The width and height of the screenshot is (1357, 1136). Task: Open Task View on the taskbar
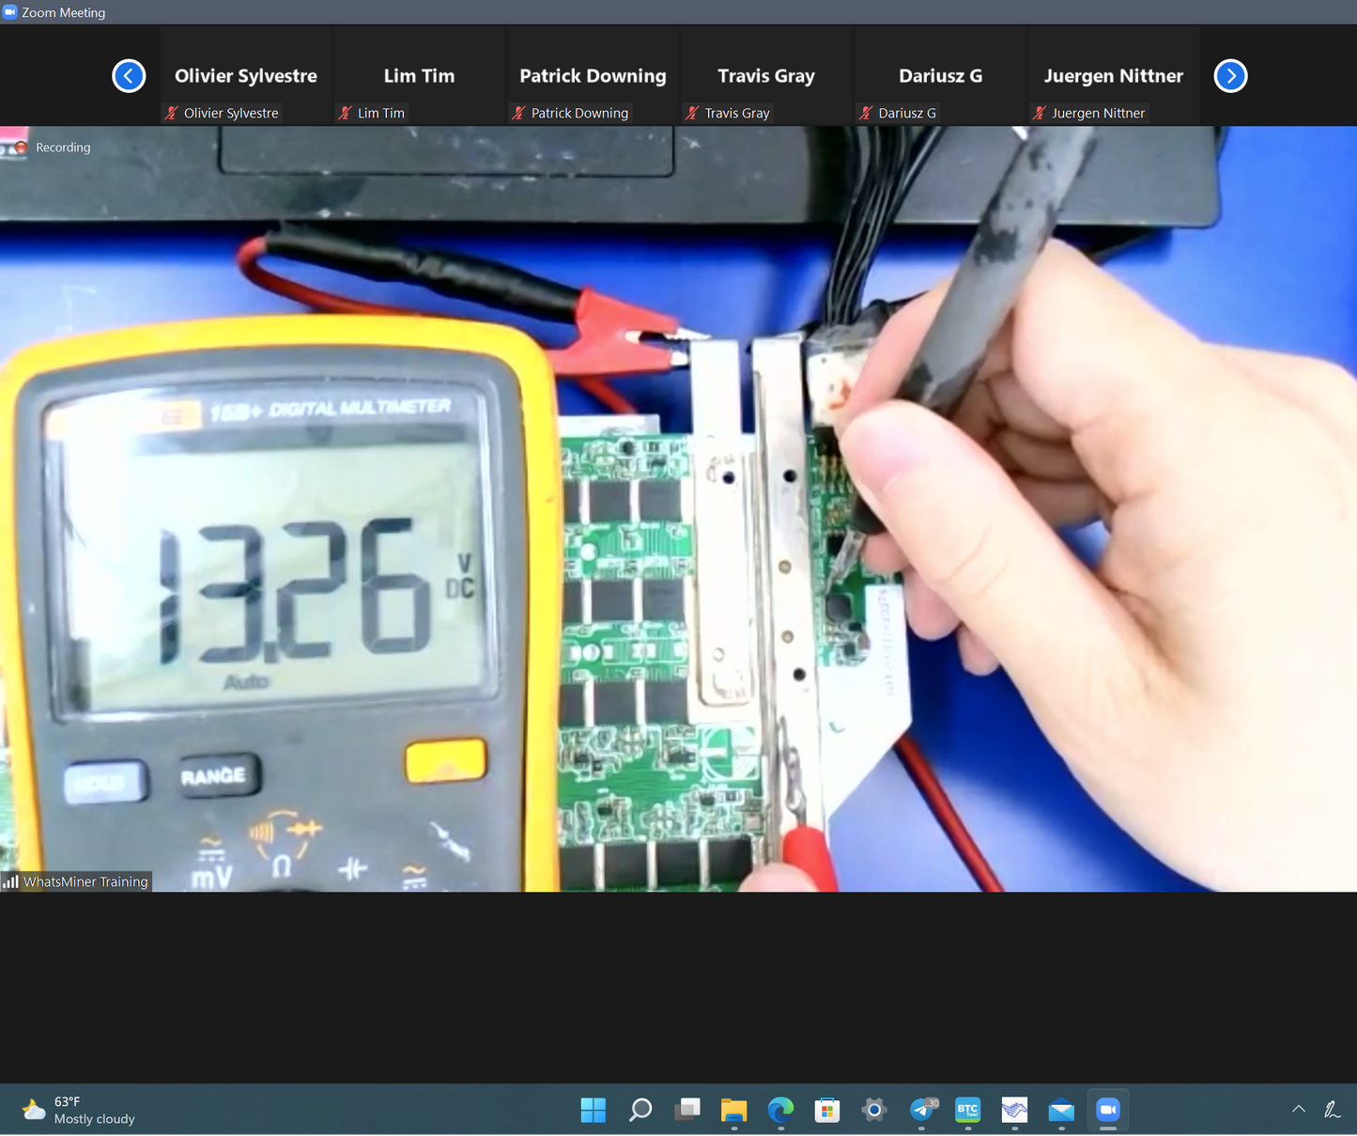(x=687, y=1110)
